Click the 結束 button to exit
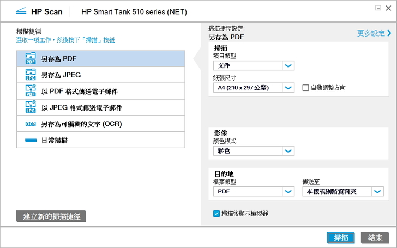The height and width of the screenshot is (248, 397). pos(375,238)
